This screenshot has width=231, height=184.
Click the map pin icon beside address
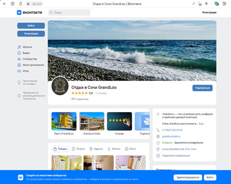pos(158,149)
